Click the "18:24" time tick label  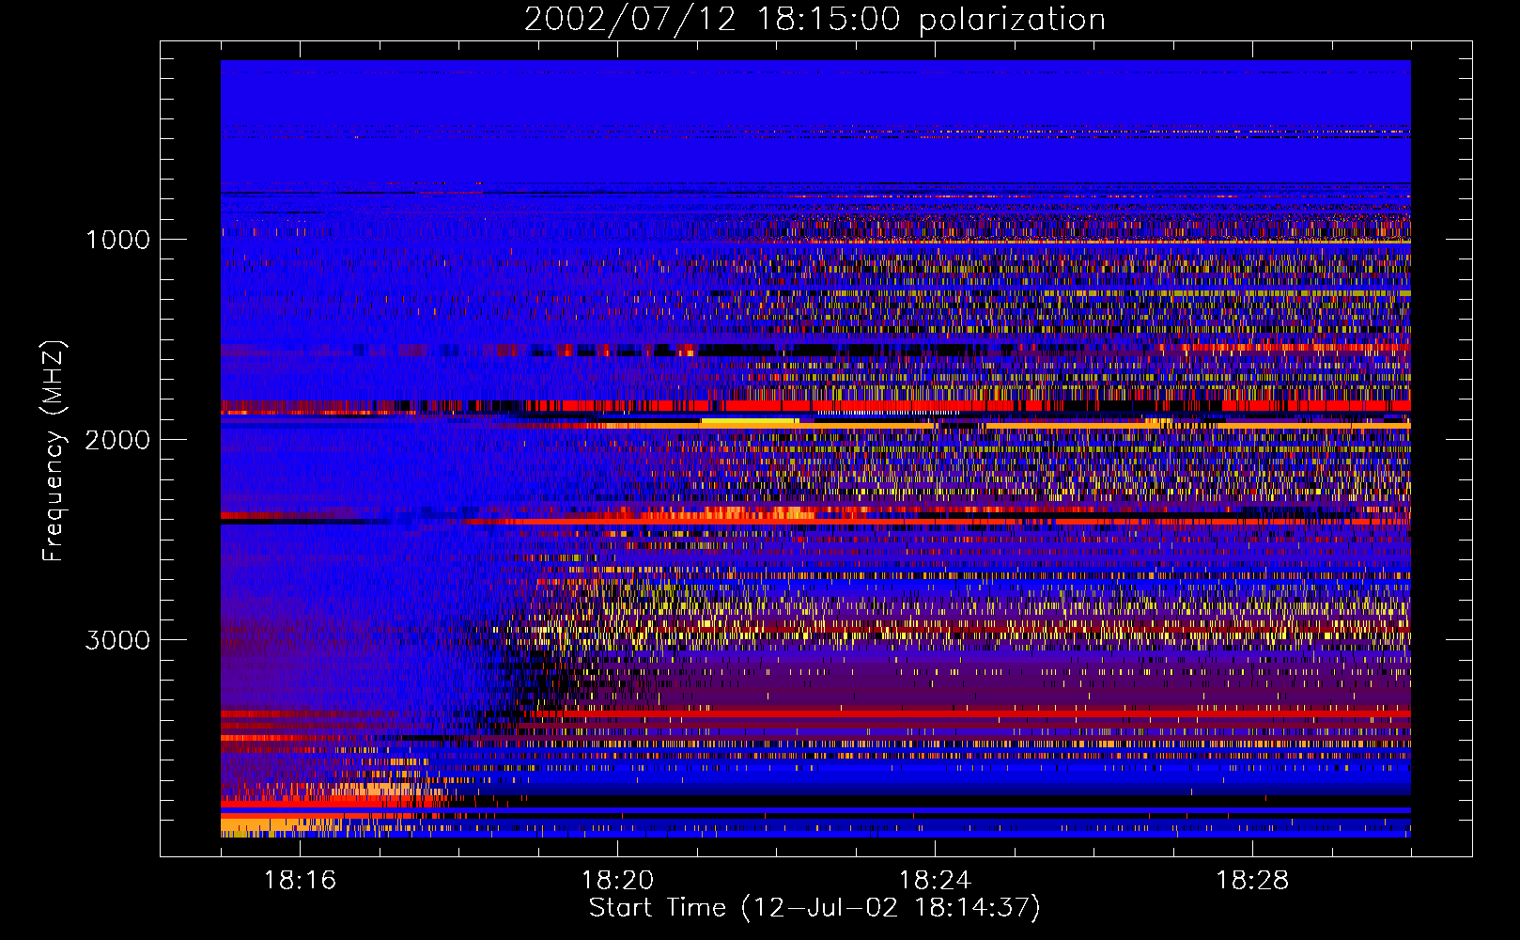[x=935, y=881]
